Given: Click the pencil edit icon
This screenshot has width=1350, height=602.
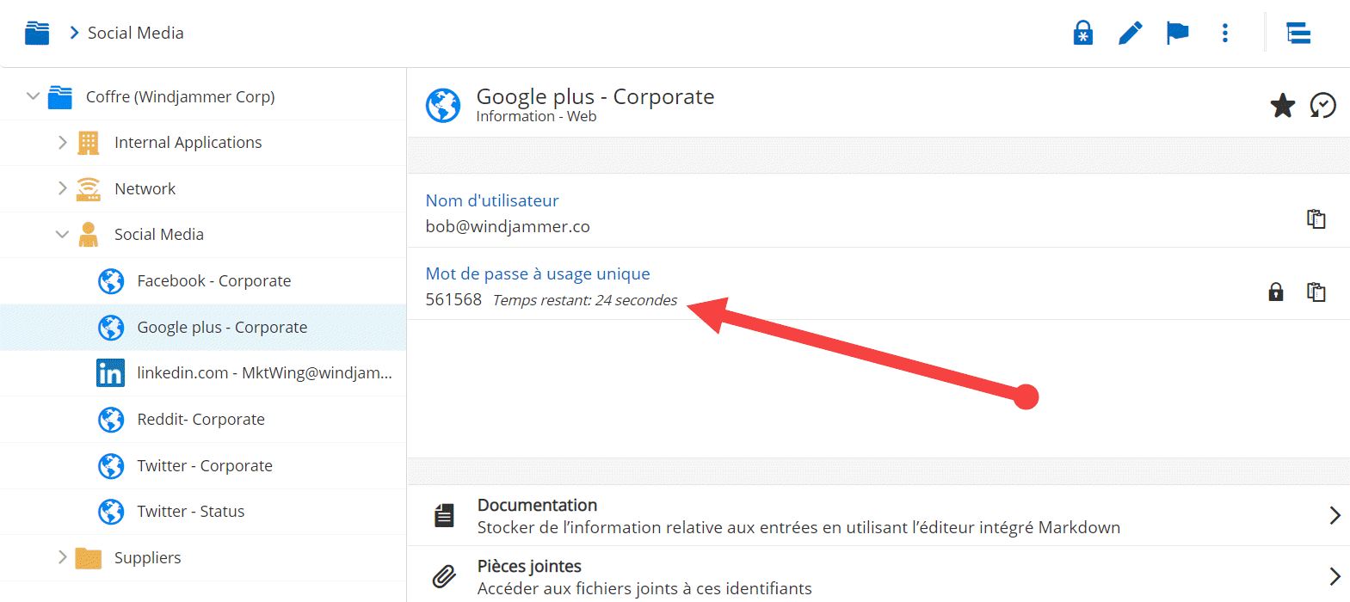Looking at the screenshot, I should (1130, 34).
